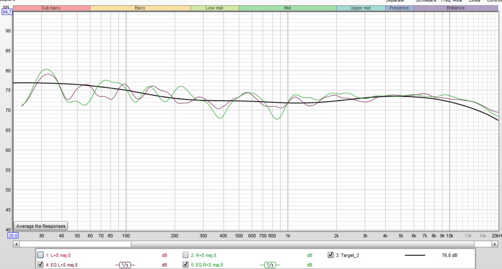This screenshot has width=502, height=269.
Task: Click the Average the Responses button
Action: click(41, 226)
